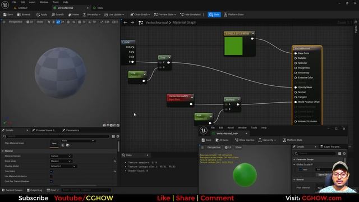Collapse the Multiply node
This screenshot has width=359, height=202.
pyautogui.click(x=238, y=99)
